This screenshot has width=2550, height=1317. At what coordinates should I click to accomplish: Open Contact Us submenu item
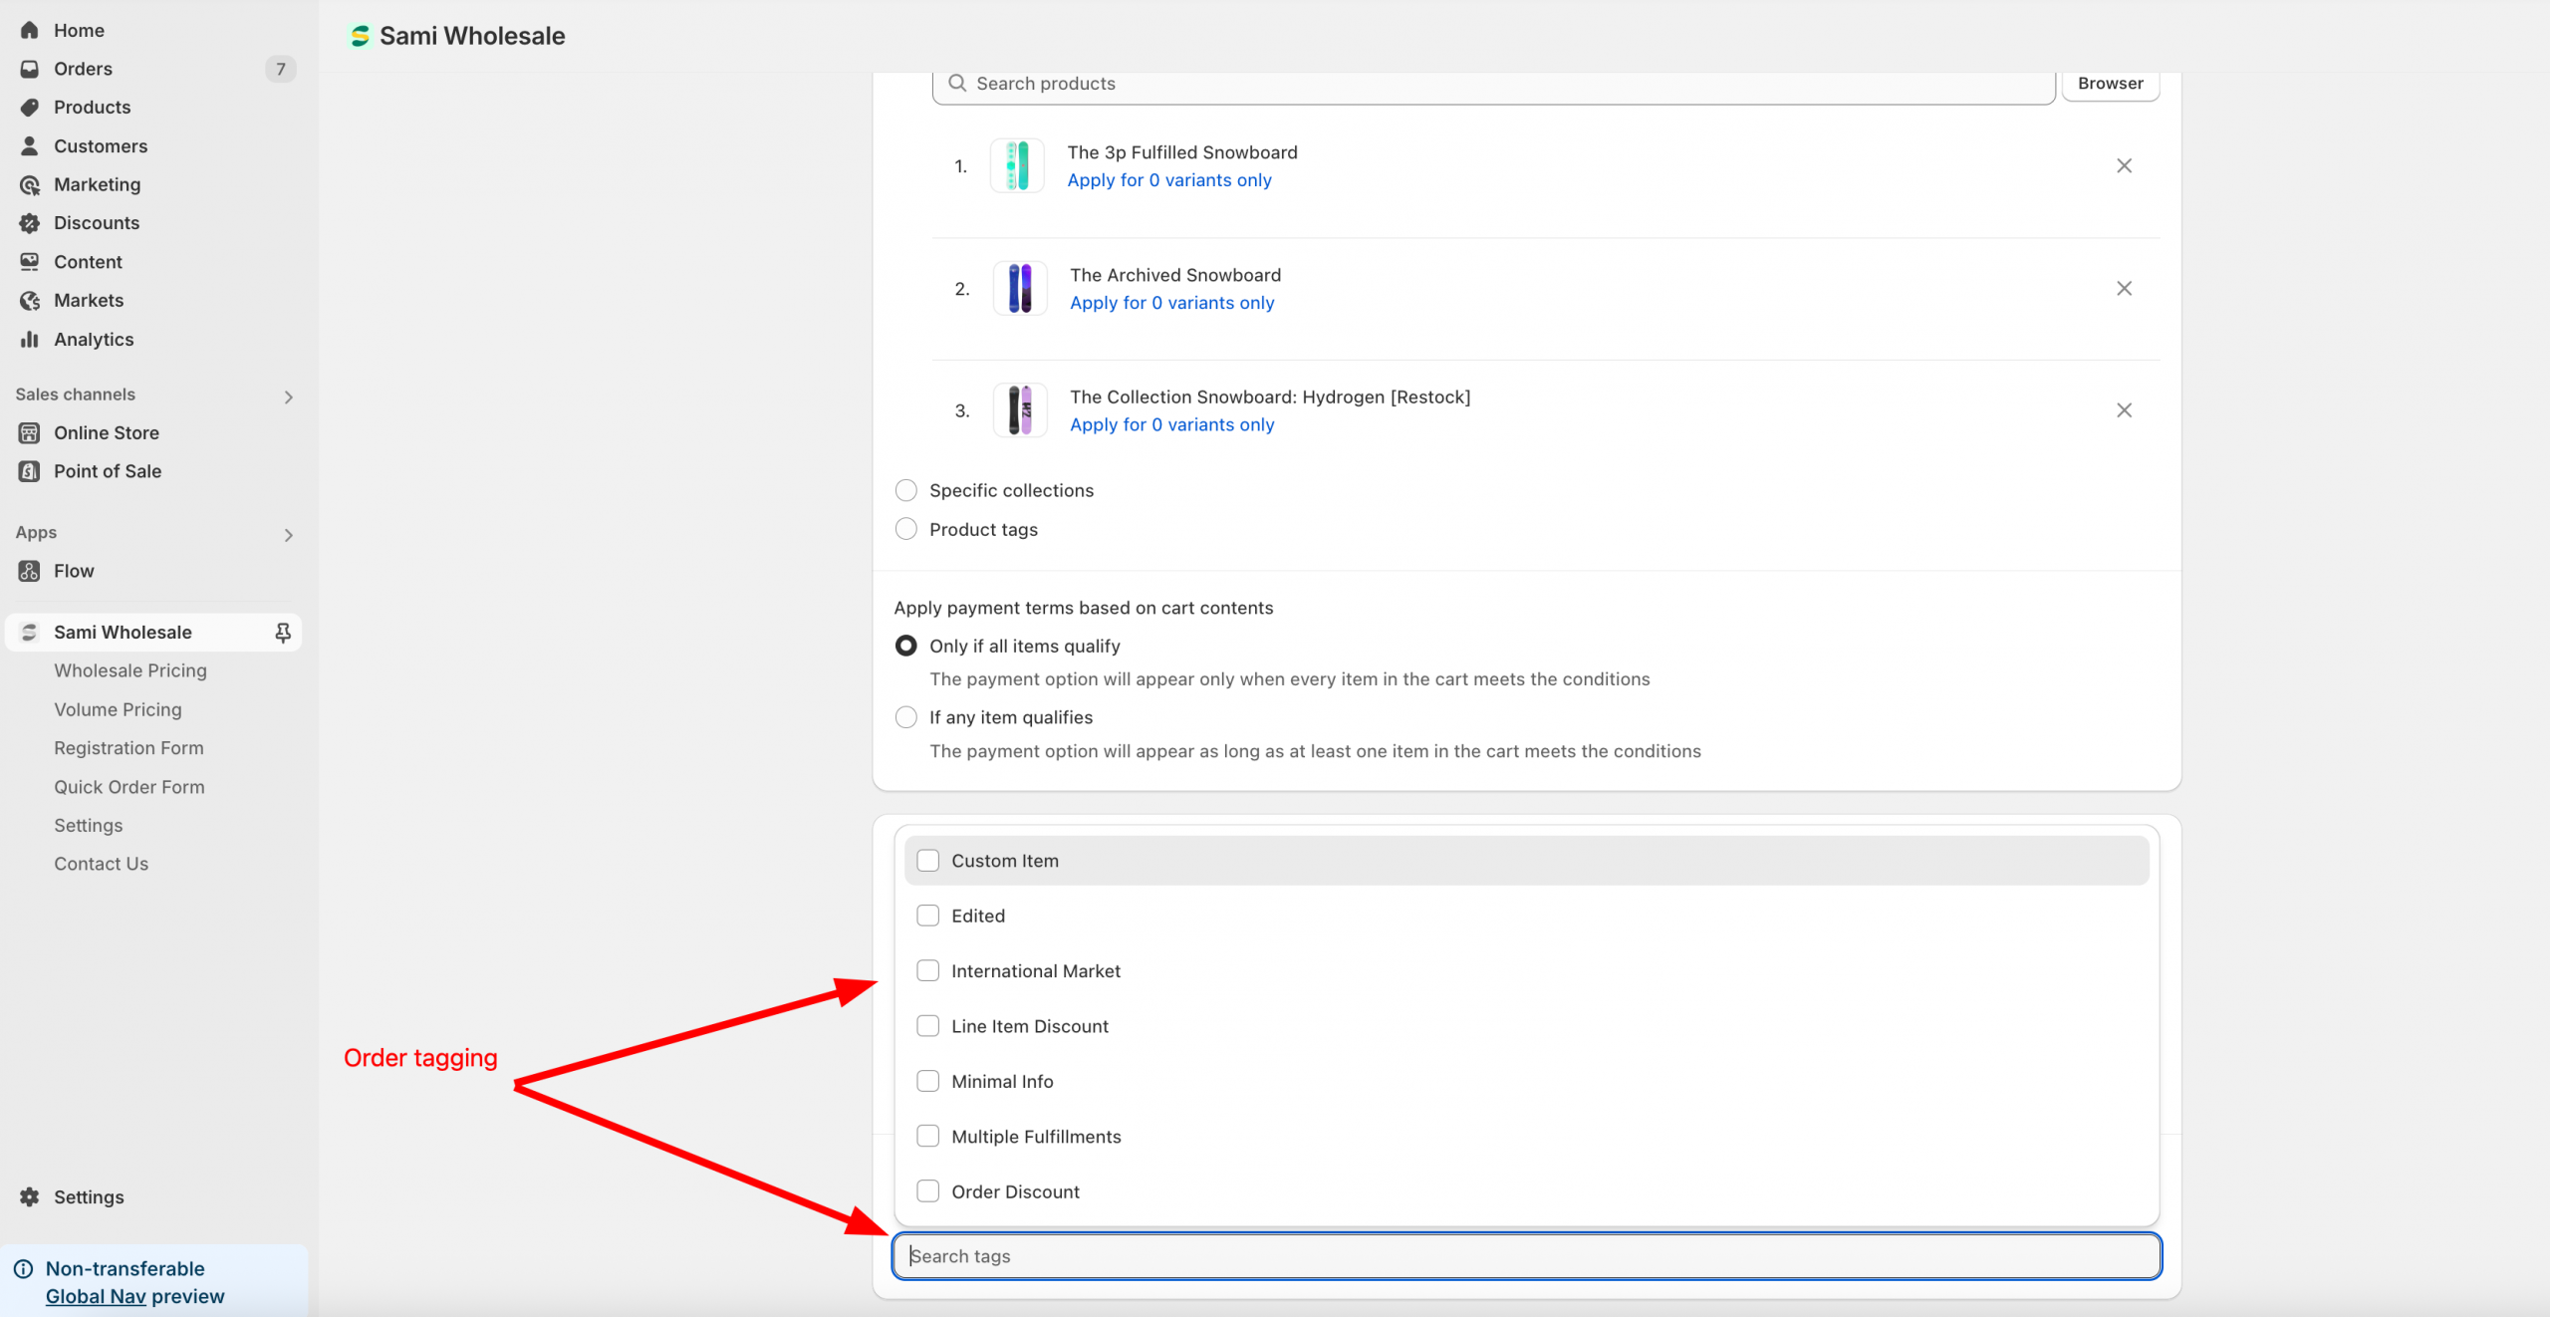click(x=101, y=864)
